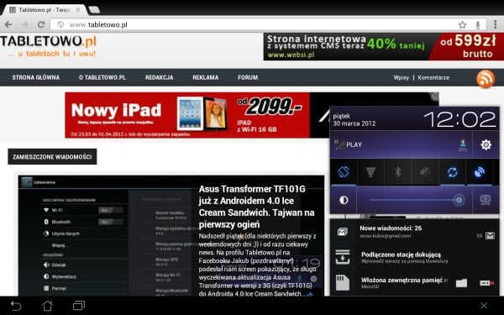The width and height of the screenshot is (504, 315).
Task: Close notification panel with X icon
Action: tap(484, 306)
